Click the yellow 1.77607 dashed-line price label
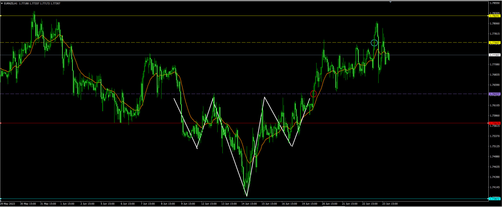 [495, 43]
